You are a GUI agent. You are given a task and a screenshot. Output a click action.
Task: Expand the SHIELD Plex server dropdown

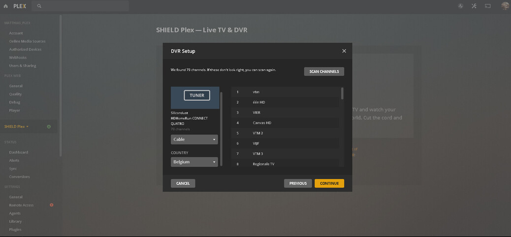[x=16, y=127]
